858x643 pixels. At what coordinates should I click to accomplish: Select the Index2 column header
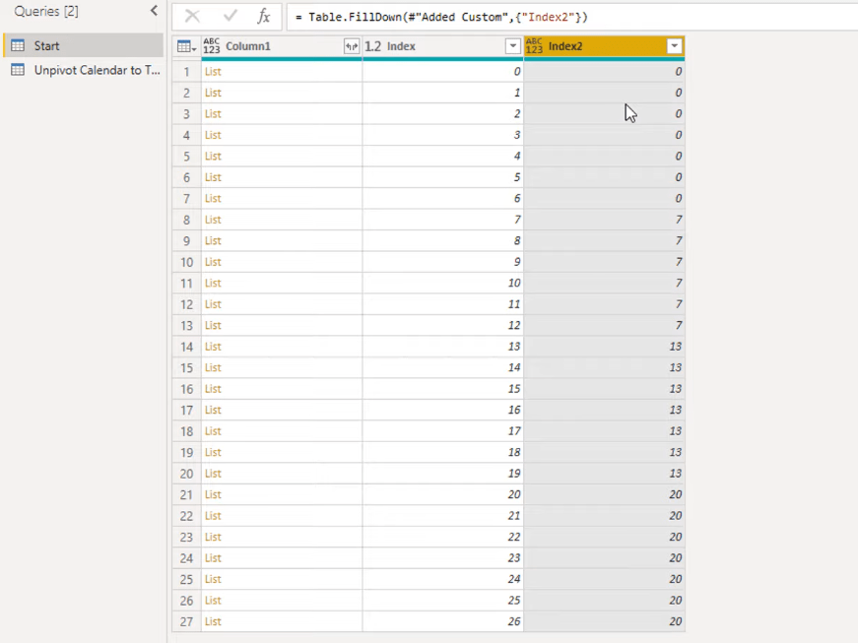(x=604, y=46)
